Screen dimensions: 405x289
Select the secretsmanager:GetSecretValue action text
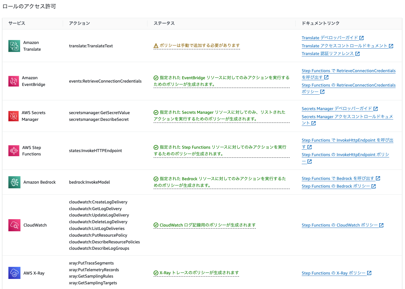[99, 113]
